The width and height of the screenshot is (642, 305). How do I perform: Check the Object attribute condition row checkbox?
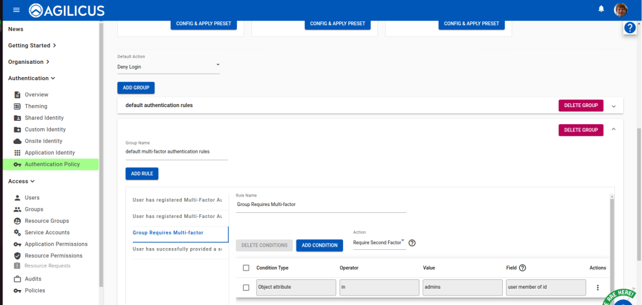[x=246, y=287]
